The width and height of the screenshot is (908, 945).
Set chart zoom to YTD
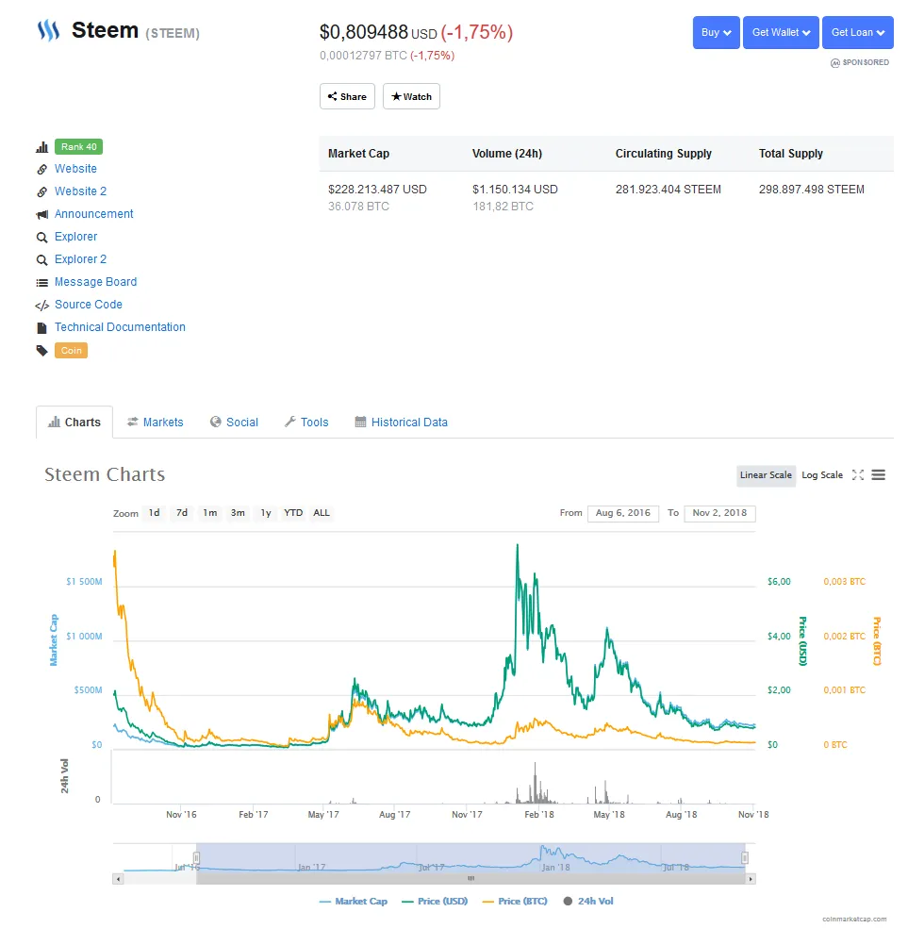pos(293,513)
